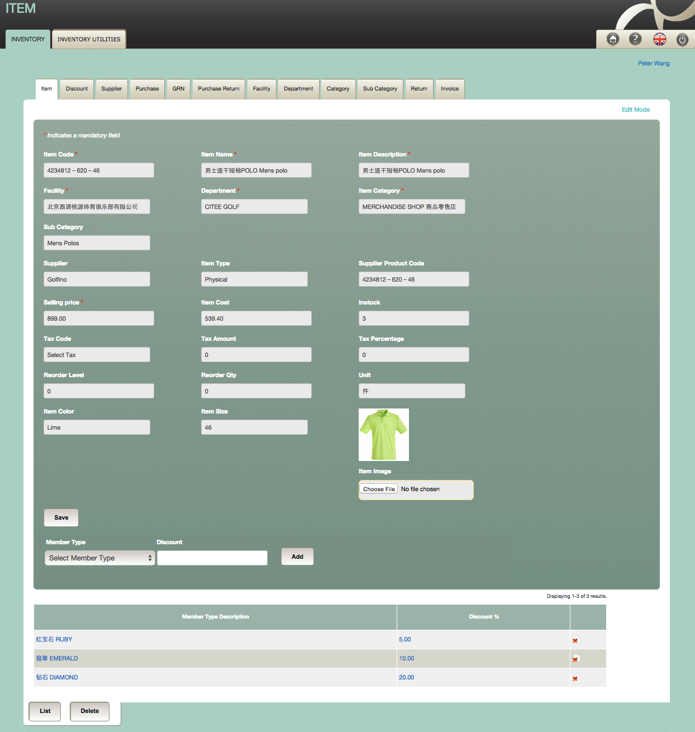Open the Select Tax field under Tax Code
The image size is (695, 732).
pos(96,354)
